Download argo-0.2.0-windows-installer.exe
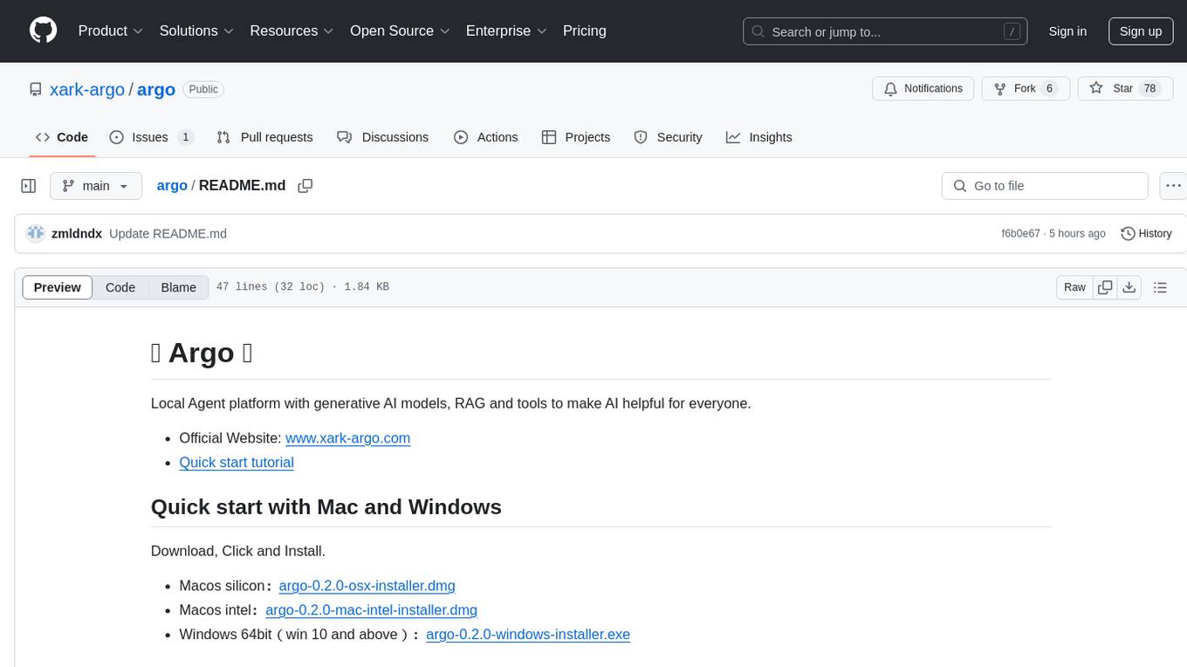The width and height of the screenshot is (1187, 667). click(528, 635)
